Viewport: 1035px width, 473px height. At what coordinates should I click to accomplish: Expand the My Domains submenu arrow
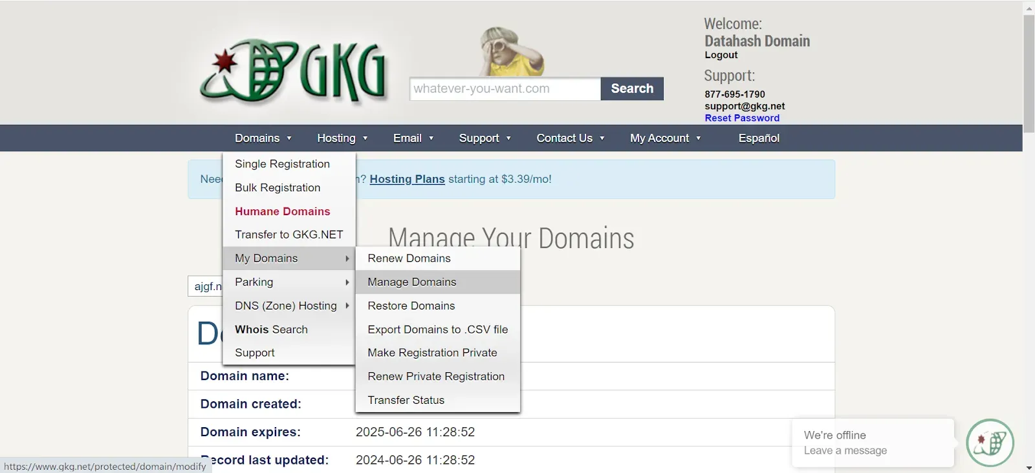347,258
